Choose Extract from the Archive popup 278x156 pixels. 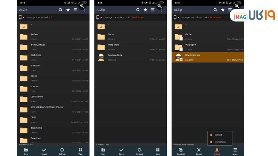tap(218, 135)
